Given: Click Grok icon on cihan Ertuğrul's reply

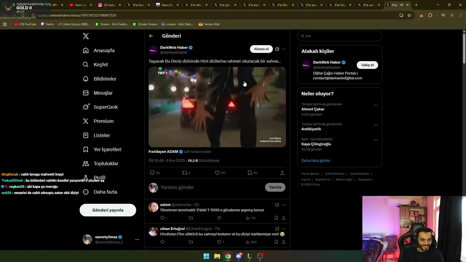Looking at the screenshot, I should click(277, 229).
